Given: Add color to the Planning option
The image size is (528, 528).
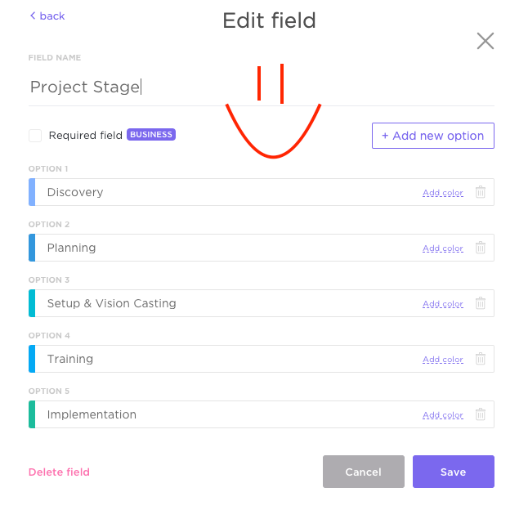Looking at the screenshot, I should 443,248.
